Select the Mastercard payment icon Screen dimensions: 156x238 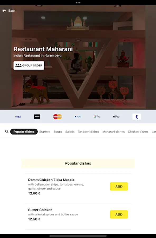coord(57,117)
